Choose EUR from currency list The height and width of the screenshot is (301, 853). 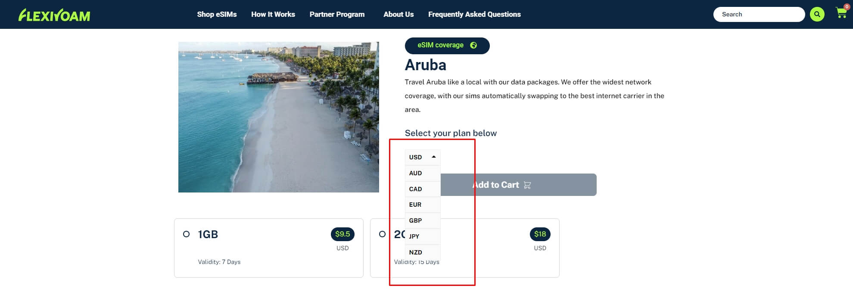pos(415,205)
